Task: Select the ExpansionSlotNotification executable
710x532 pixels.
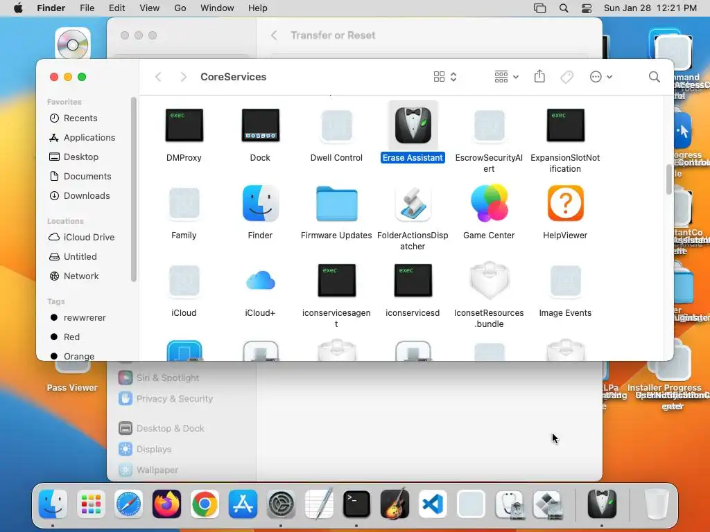Action: (566, 125)
